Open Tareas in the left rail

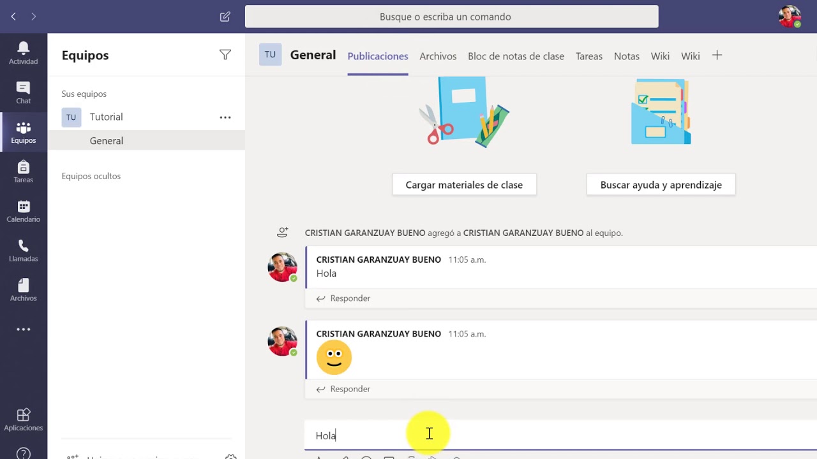[23, 171]
